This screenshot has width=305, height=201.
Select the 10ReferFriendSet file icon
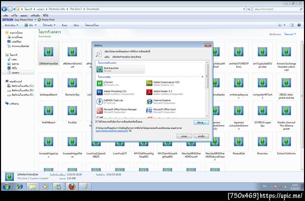pos(48,52)
